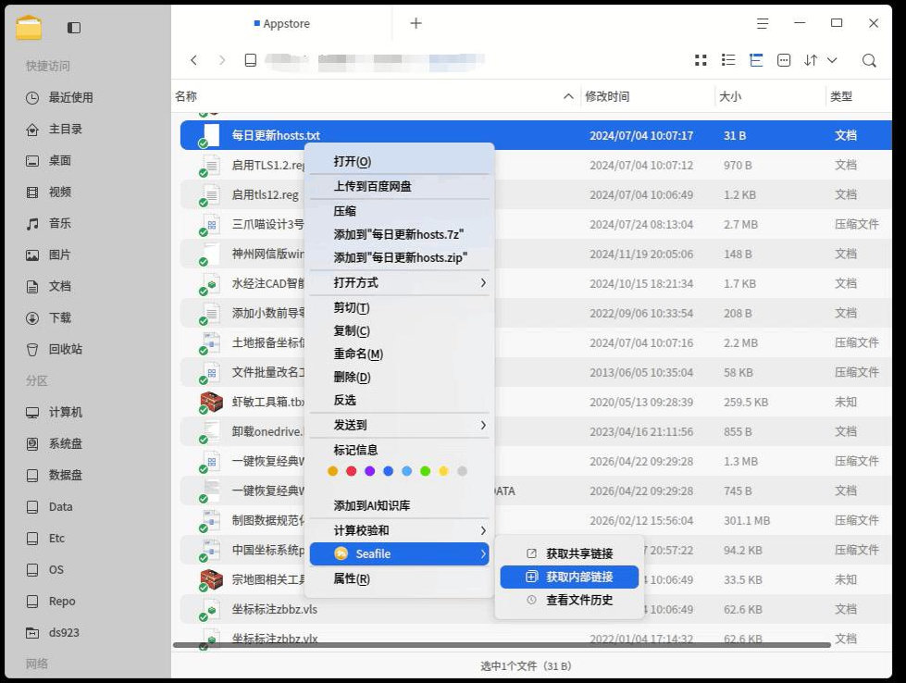
Task: Open the sort order icon
Action: point(811,60)
